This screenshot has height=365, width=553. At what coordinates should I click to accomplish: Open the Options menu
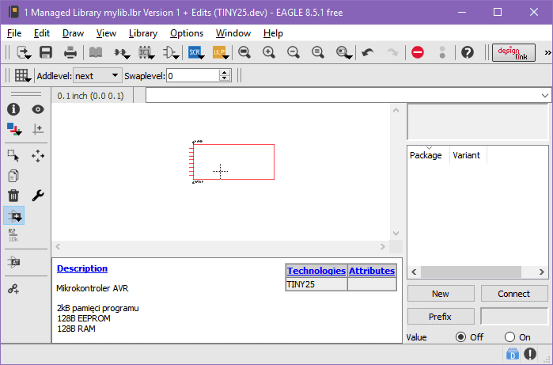(x=187, y=33)
